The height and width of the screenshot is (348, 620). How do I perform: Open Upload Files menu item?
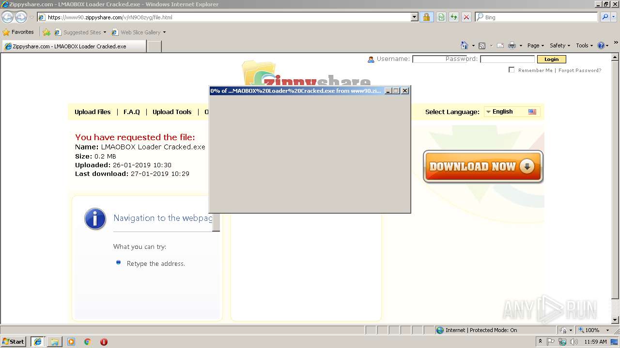[93, 112]
